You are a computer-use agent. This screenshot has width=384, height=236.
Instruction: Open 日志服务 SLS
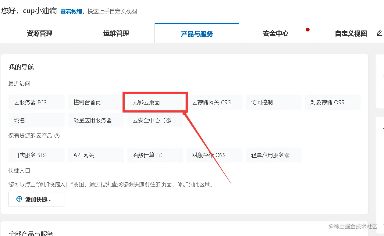pyautogui.click(x=37, y=155)
